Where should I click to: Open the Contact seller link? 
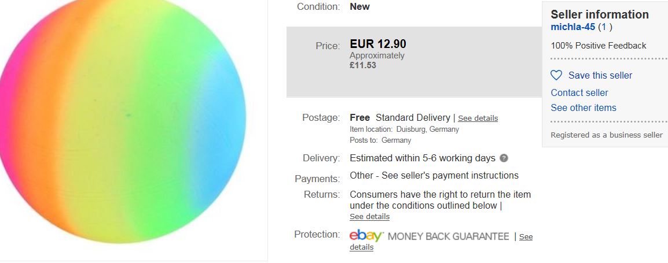(579, 92)
